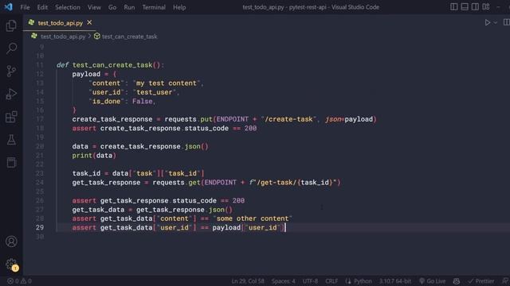Open the View menu
The image size is (510, 286).
click(x=94, y=7)
